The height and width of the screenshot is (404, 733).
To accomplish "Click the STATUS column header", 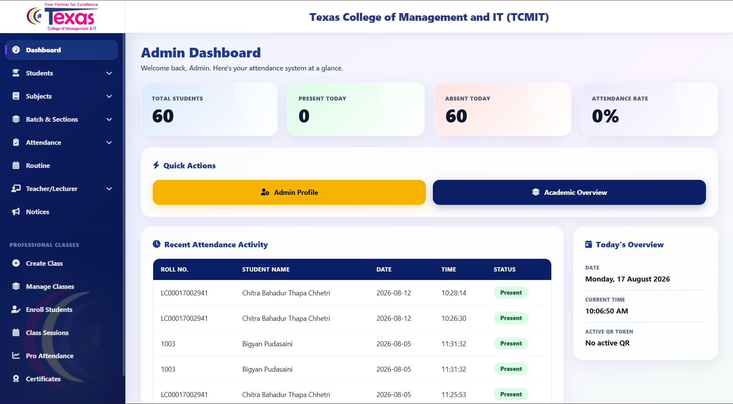I will pos(505,269).
